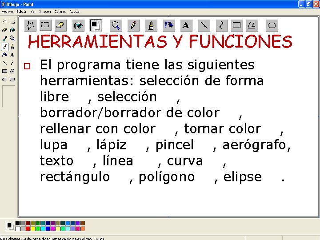Pick the brown swatch in the color palette

coord(83,224)
